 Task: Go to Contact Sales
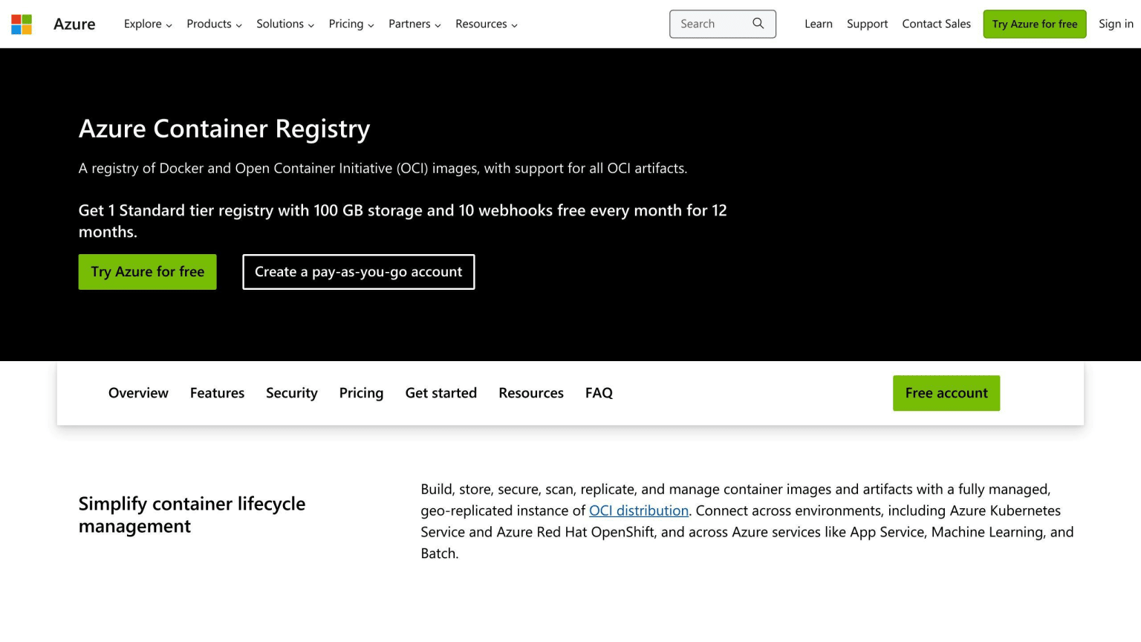(936, 24)
